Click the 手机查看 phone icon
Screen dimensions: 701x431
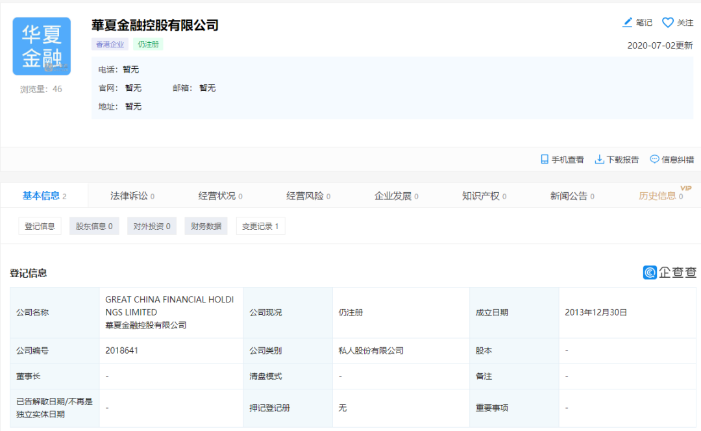545,160
